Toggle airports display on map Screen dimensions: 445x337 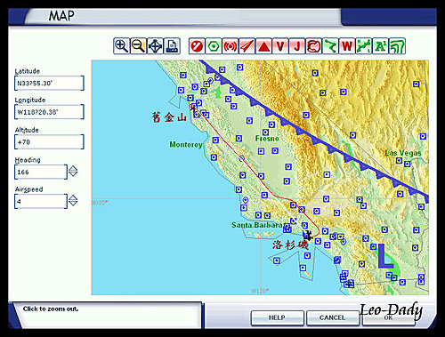pyautogui.click(x=197, y=46)
